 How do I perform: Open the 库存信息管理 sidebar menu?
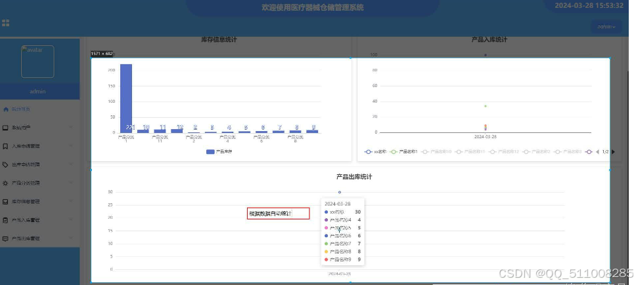(x=39, y=201)
